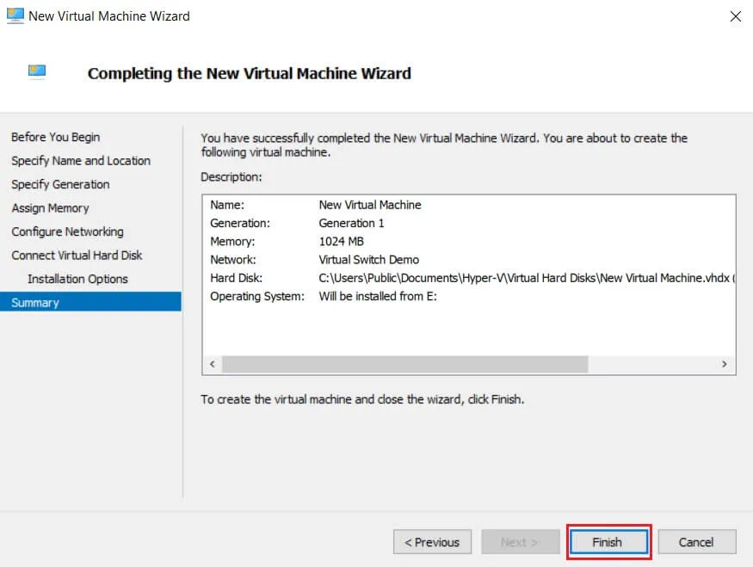753x567 pixels.
Task: Select the Connect Virtual Hard Disk step
Action: 77,256
